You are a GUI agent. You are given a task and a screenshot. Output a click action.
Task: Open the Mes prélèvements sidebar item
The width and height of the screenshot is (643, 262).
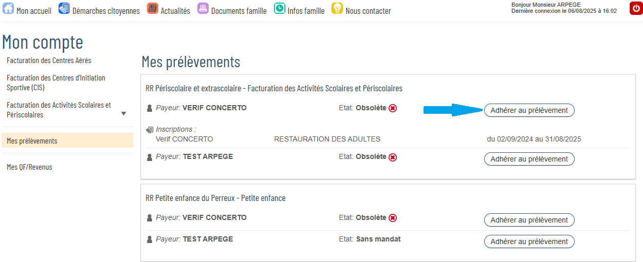point(67,140)
